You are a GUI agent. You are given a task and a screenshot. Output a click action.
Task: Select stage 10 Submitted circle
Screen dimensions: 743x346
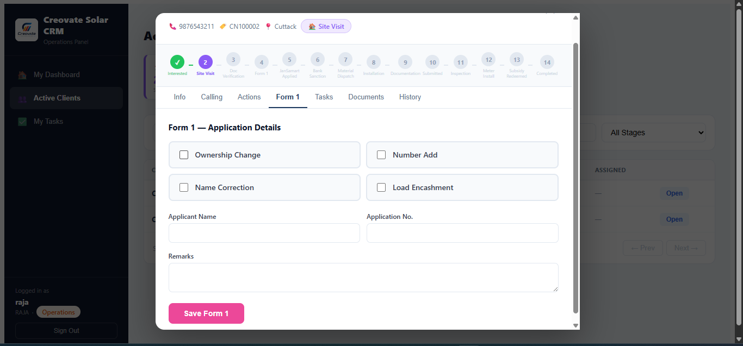(x=432, y=62)
